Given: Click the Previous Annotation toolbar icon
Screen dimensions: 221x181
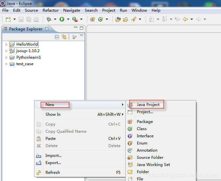Looking at the screenshot, I should 164,19.
